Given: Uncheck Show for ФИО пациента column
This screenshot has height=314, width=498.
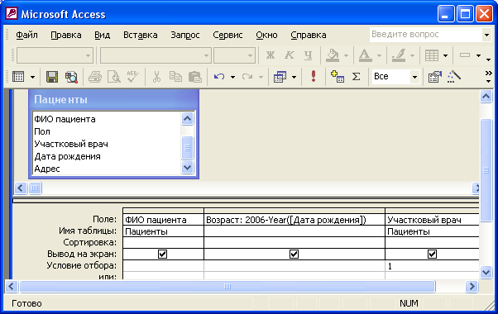Looking at the screenshot, I should click(x=162, y=254).
